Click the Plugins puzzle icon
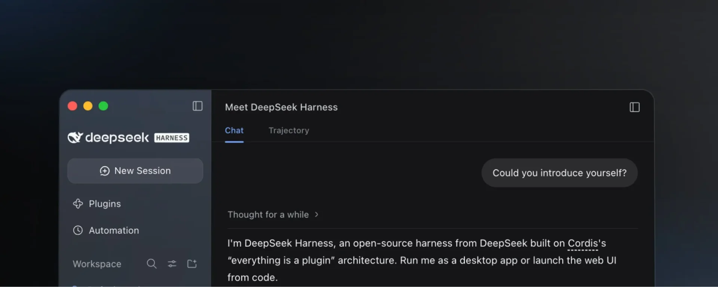Viewport: 718px width, 287px height. coord(78,204)
